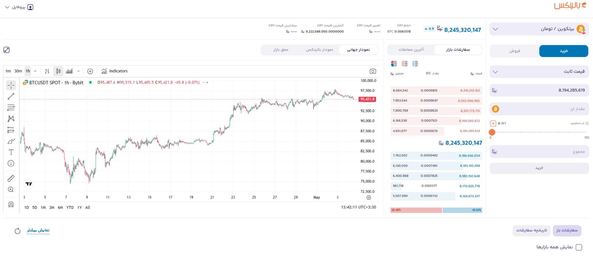
Task: Switch to the Buy side toggle
Action: pyautogui.click(x=563, y=51)
